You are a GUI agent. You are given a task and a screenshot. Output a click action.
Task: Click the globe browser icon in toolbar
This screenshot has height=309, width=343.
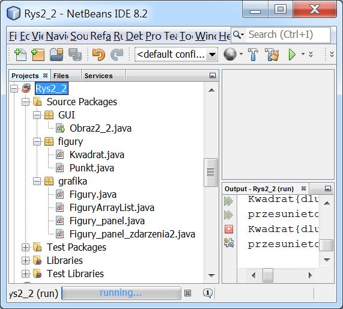point(230,54)
